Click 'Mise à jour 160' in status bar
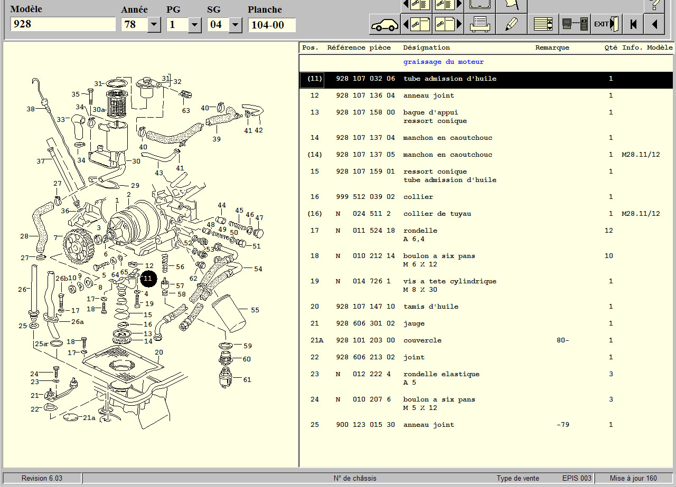 (634, 478)
